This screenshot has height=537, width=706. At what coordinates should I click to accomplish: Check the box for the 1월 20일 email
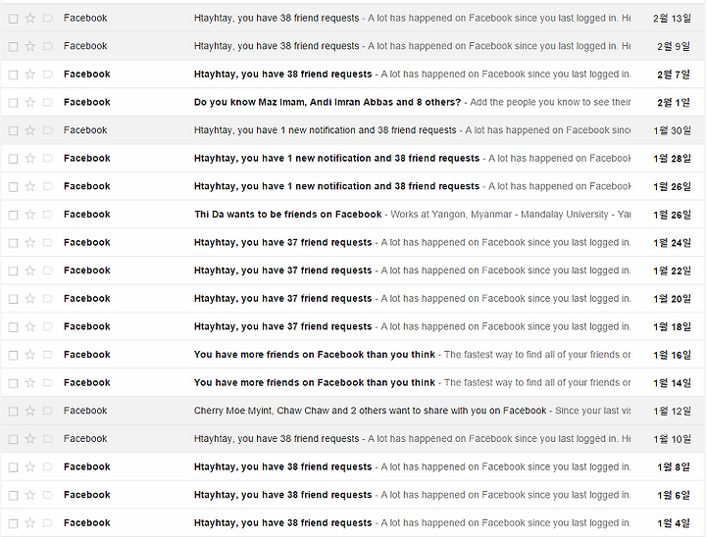click(x=14, y=299)
